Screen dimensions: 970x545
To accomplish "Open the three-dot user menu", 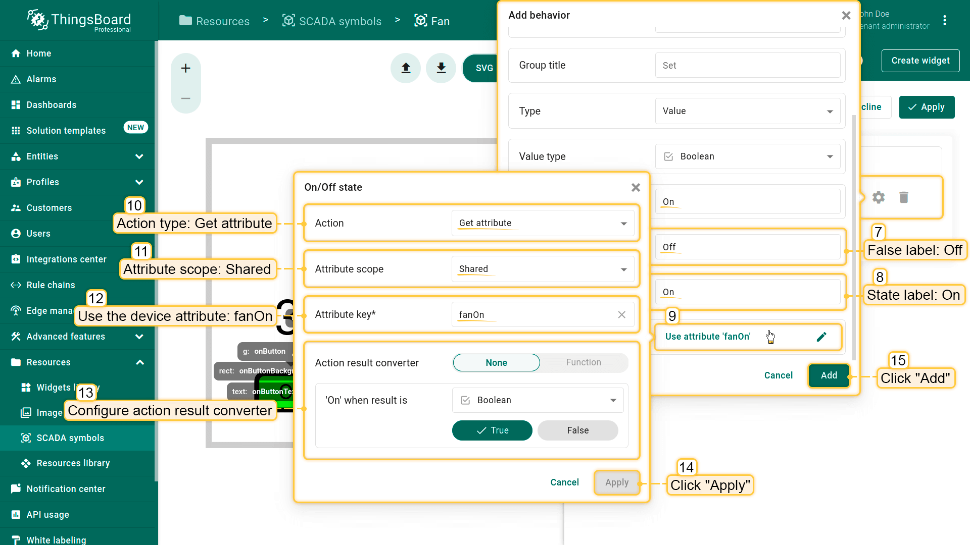I will pos(945,20).
